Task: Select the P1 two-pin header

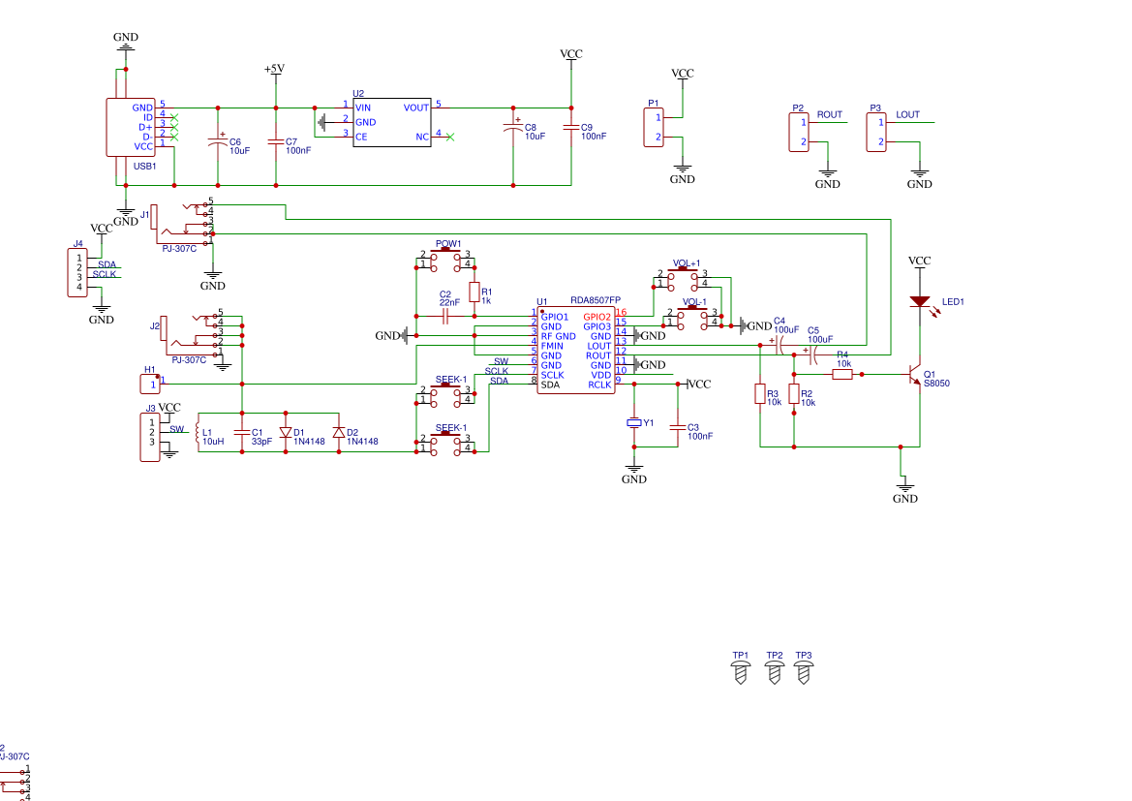Action: pos(654,127)
